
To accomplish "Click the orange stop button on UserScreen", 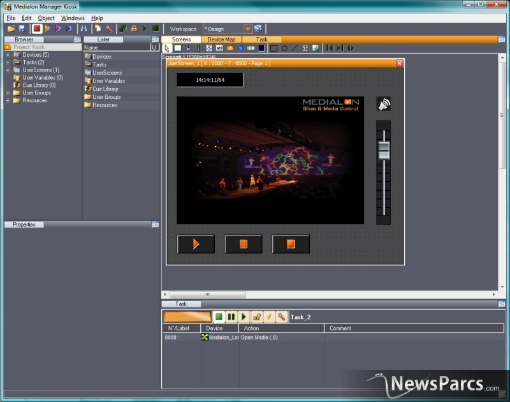I will (291, 244).
